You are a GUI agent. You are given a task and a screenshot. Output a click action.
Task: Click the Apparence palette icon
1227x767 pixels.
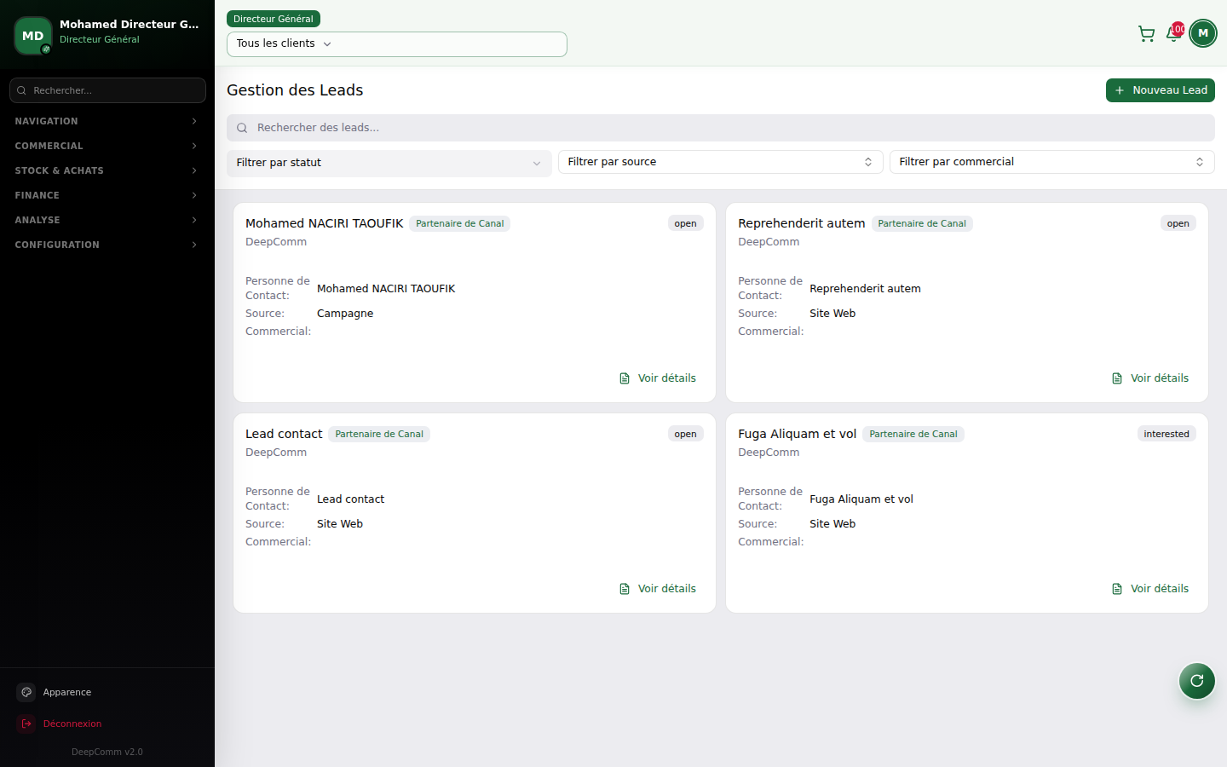(x=26, y=692)
